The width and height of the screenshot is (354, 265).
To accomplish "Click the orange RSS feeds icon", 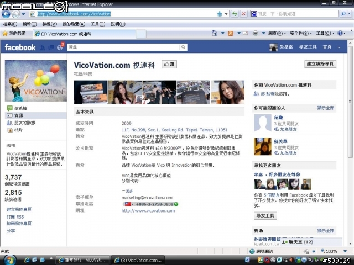I will (231, 34).
